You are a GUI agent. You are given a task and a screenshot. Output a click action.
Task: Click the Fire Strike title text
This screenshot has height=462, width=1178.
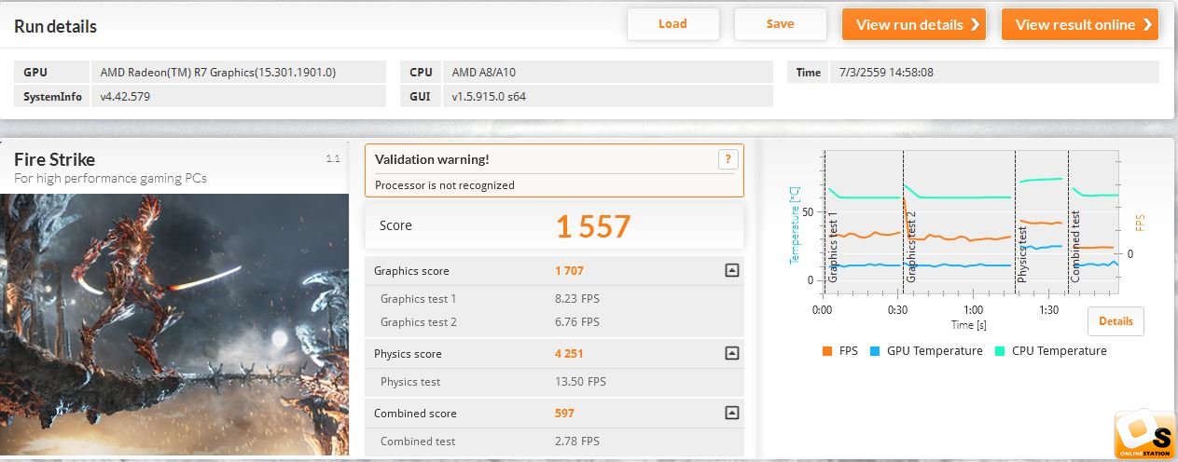(x=54, y=159)
